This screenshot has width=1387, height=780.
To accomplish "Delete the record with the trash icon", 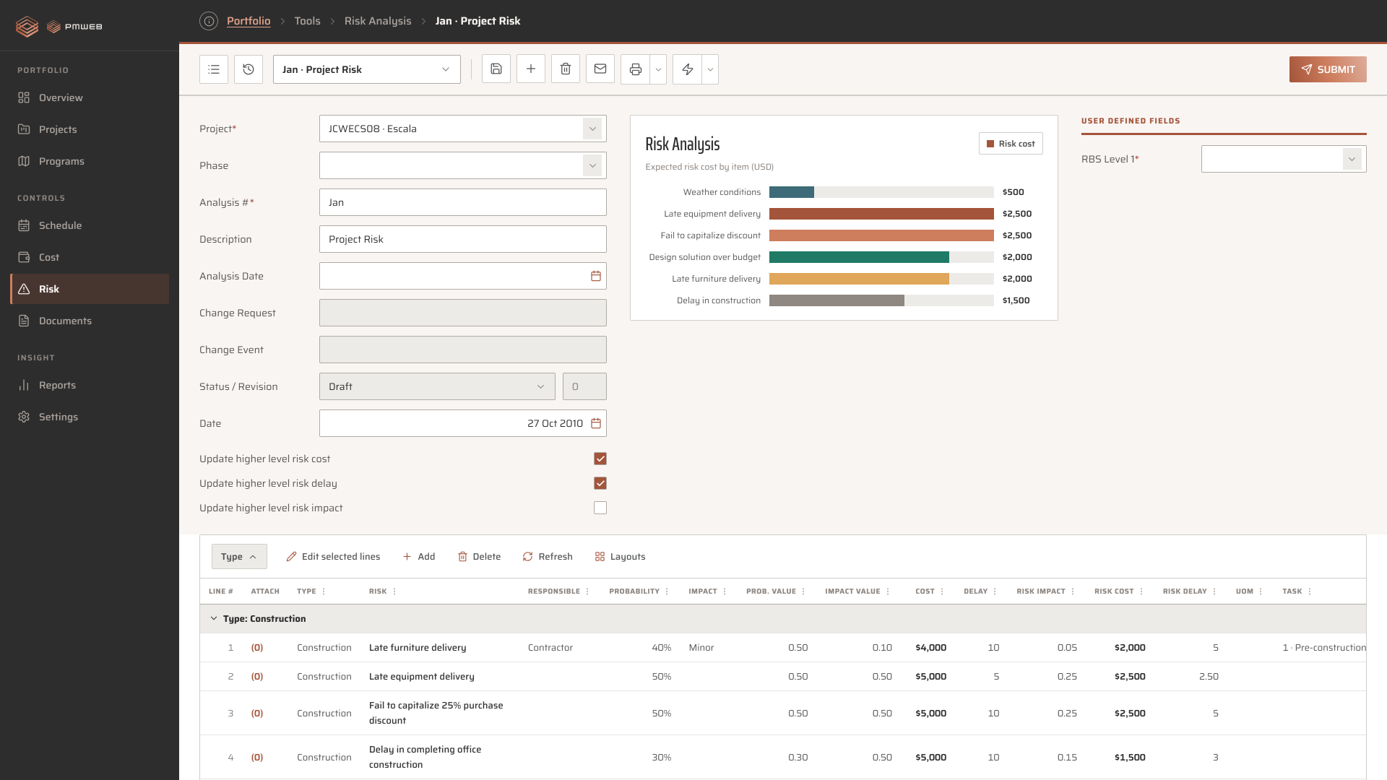I will 566,69.
